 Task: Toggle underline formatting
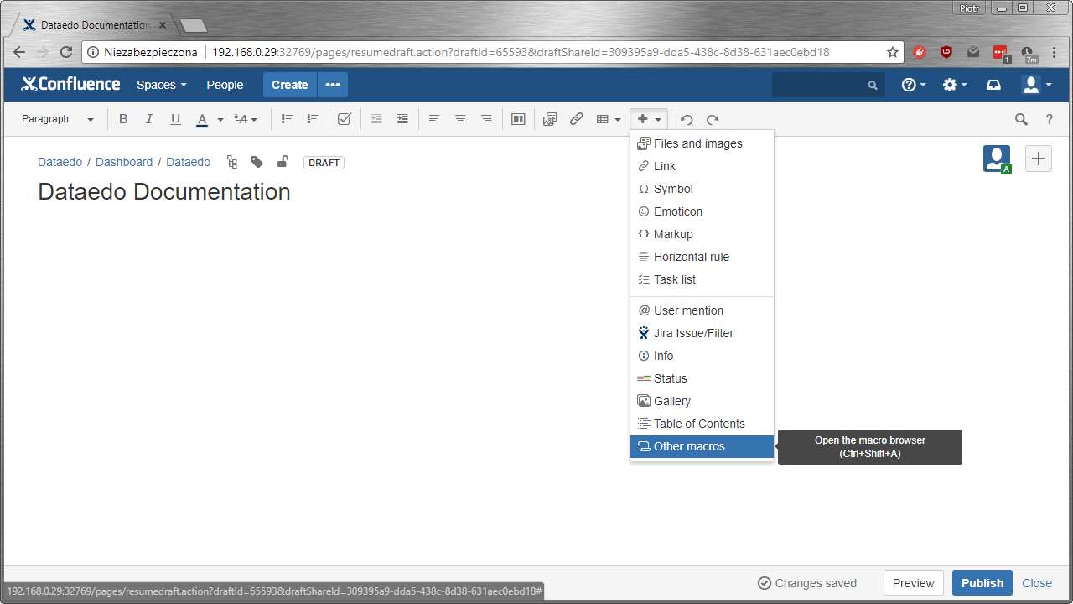coord(175,118)
